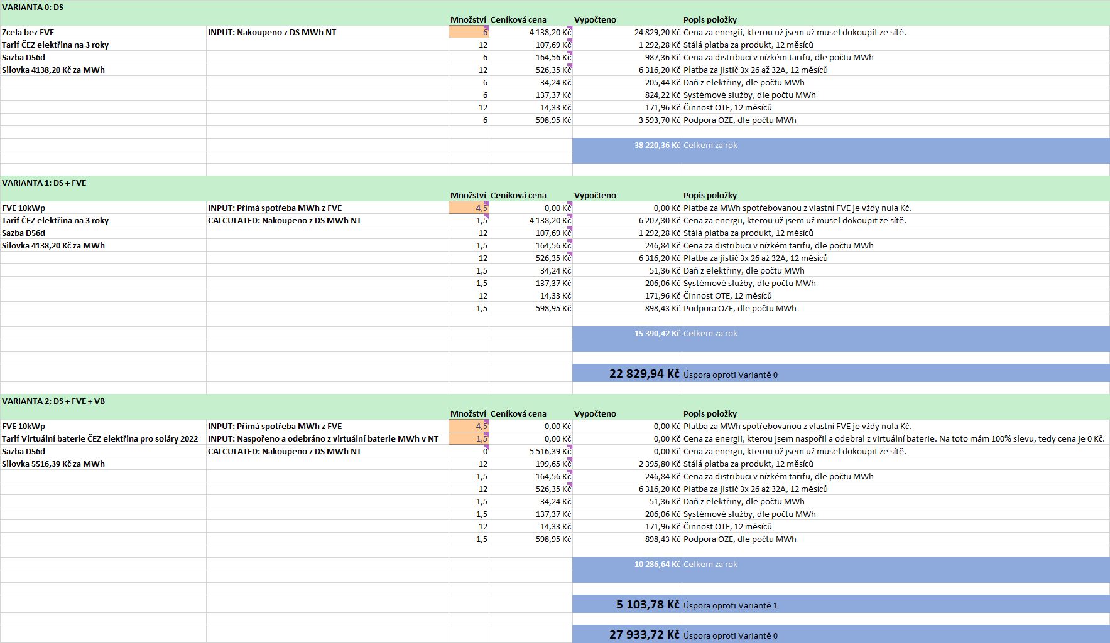Select the 4 138,20 Kč list price in Varianta 0
This screenshot has width=1110, height=643.
531,32
